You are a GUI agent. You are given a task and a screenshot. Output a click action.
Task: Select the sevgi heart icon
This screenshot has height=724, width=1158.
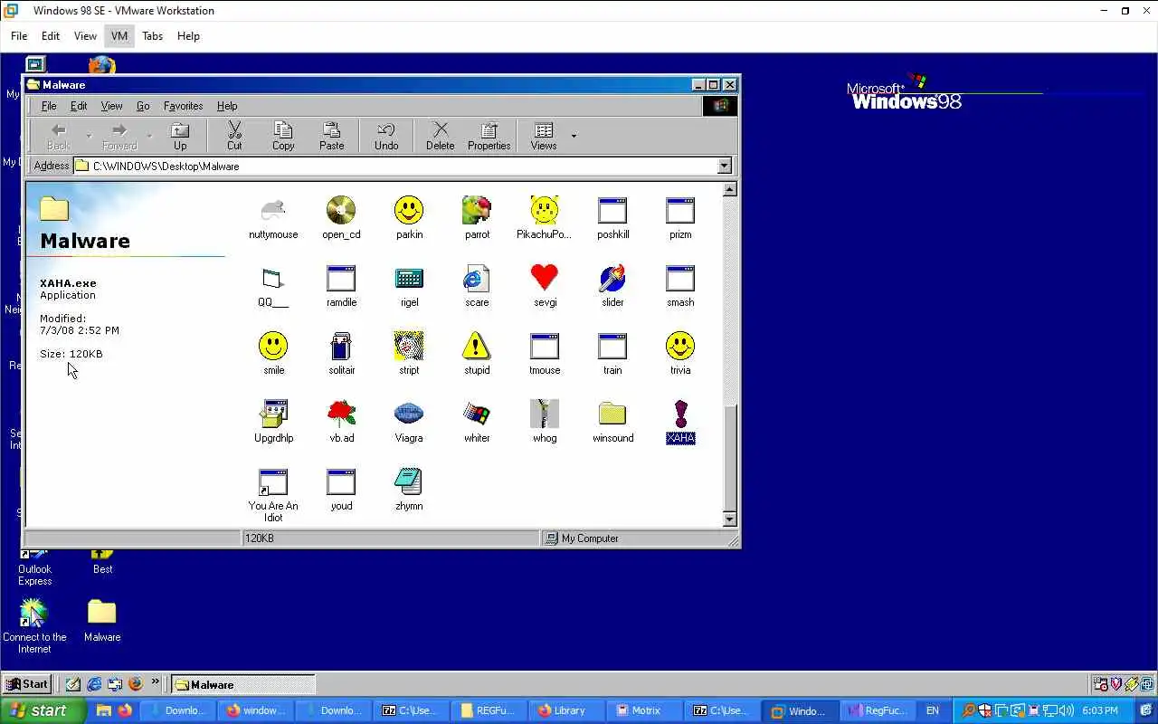pyautogui.click(x=545, y=278)
